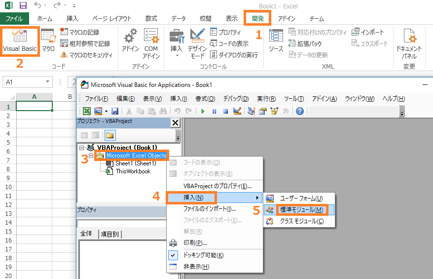
Task: Switch to the ページ レイアウト tab
Action: (111, 19)
